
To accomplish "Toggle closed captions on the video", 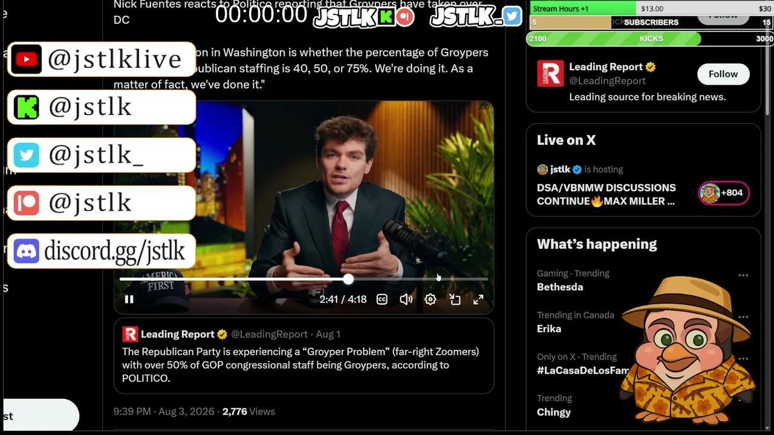I will 382,299.
